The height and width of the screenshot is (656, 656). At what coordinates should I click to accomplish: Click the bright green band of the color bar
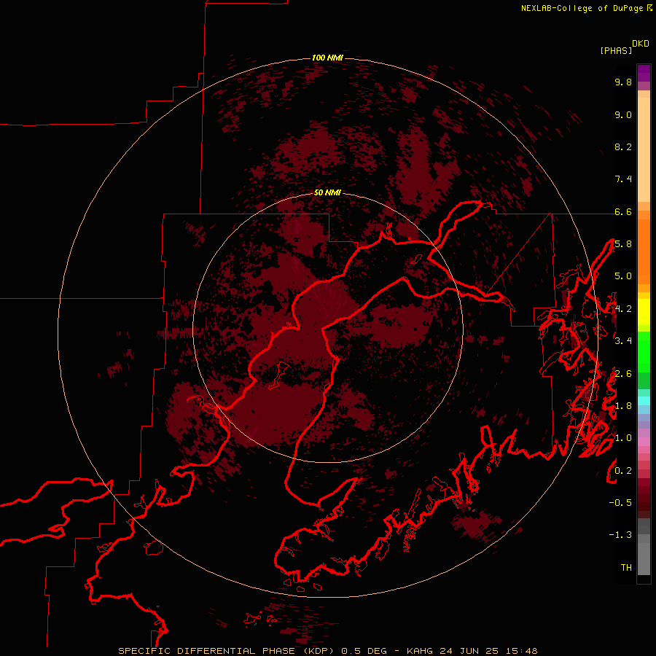tap(644, 351)
